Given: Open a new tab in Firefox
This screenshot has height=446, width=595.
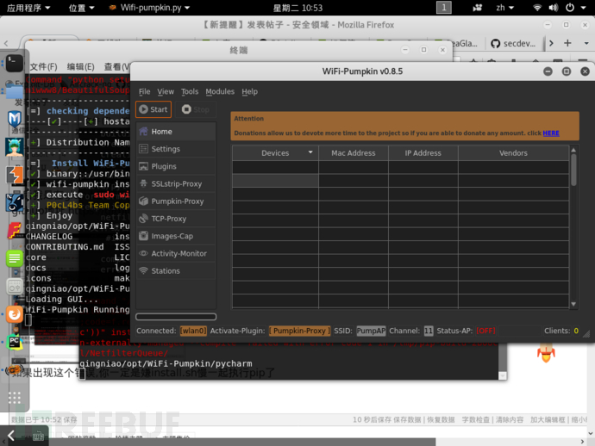Looking at the screenshot, I should point(567,43).
